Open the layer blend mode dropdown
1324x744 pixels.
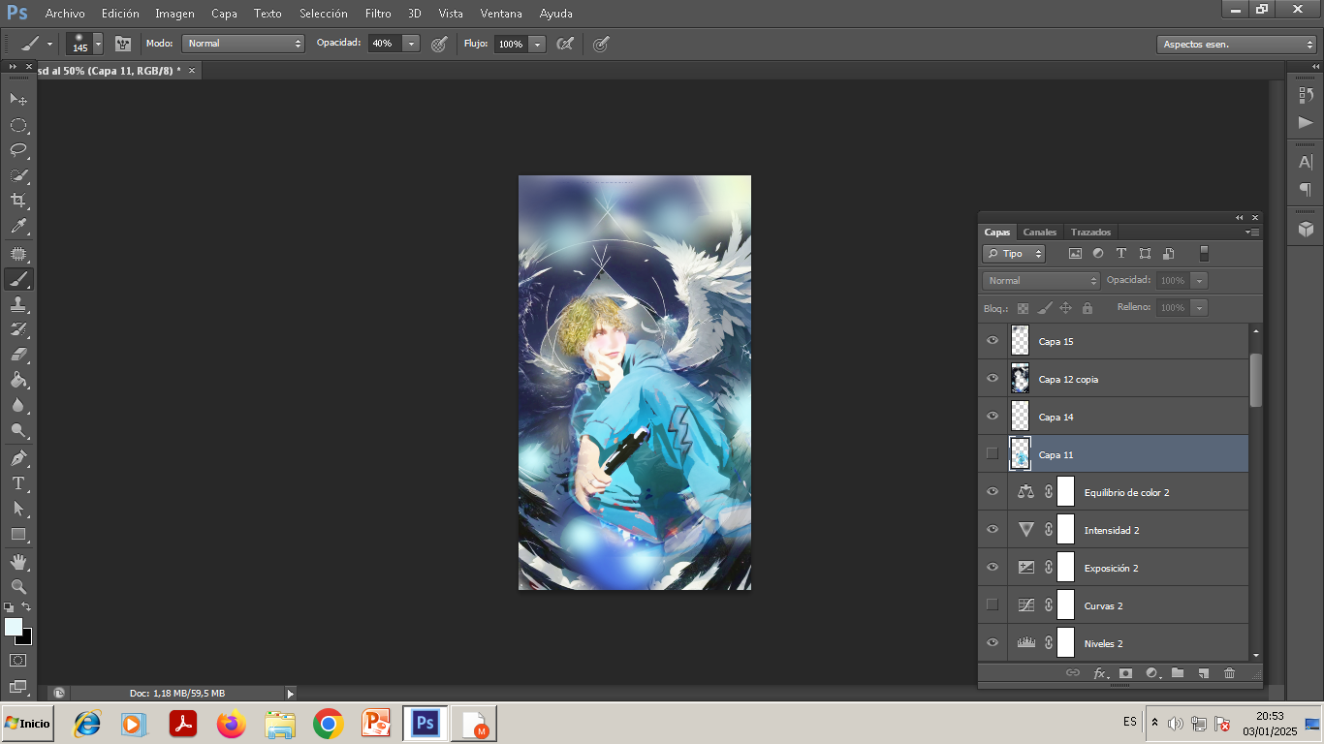[x=1041, y=281]
